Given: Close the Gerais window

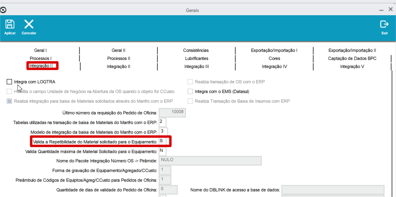Looking at the screenshot, I should [x=391, y=10].
